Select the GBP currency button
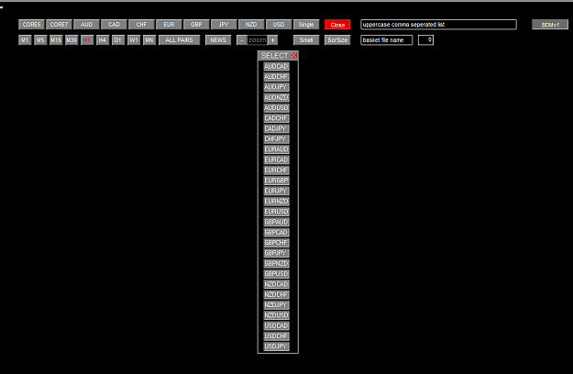The width and height of the screenshot is (573, 374). [x=196, y=25]
